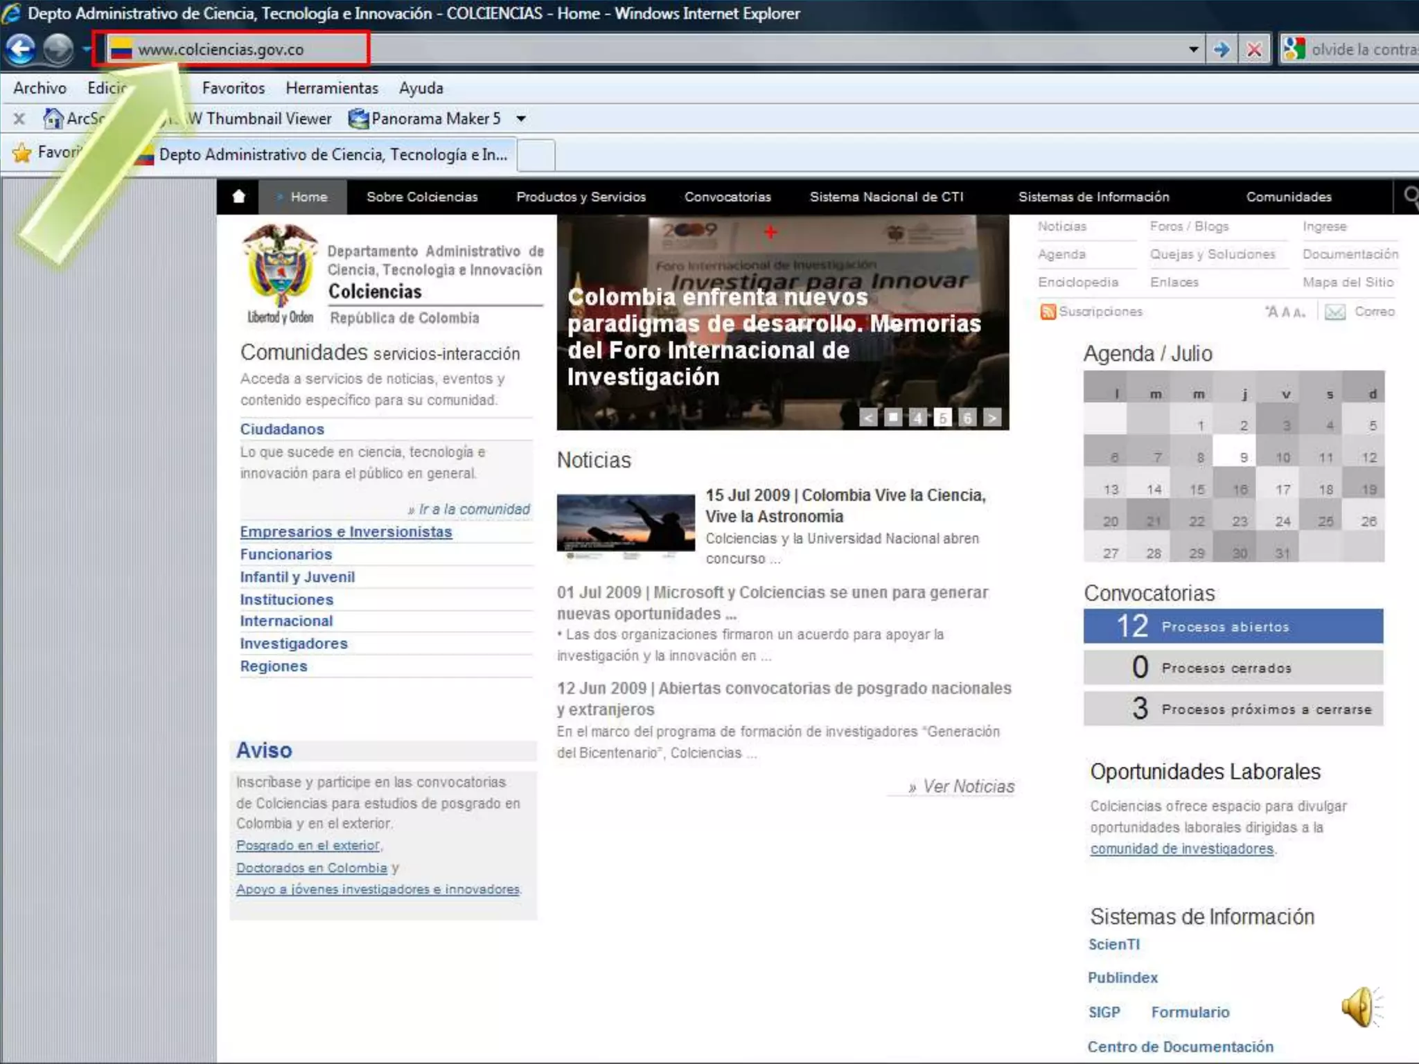Click the browser Back arrow button
The height and width of the screenshot is (1064, 1419).
tap(21, 49)
